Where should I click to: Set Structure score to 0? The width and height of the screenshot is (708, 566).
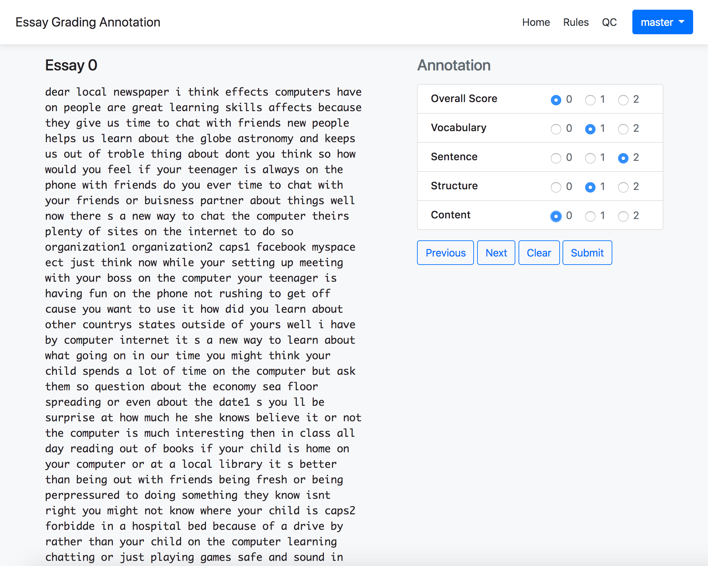(x=556, y=187)
